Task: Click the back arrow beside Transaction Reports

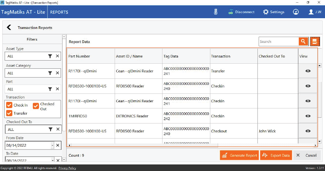Action: pos(9,27)
